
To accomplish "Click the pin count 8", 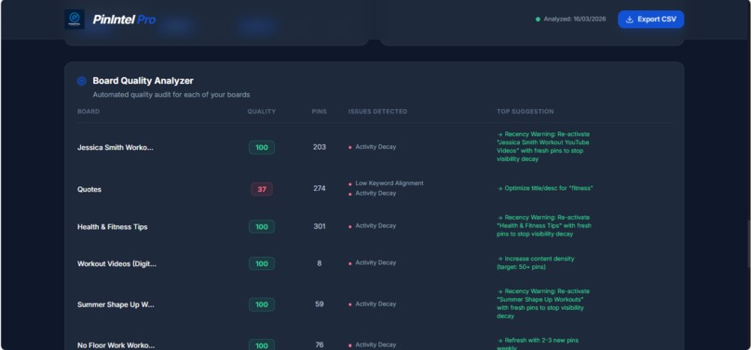I will pyautogui.click(x=319, y=263).
